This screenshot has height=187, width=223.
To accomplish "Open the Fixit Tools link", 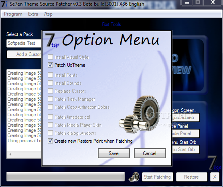I will click(x=111, y=24).
